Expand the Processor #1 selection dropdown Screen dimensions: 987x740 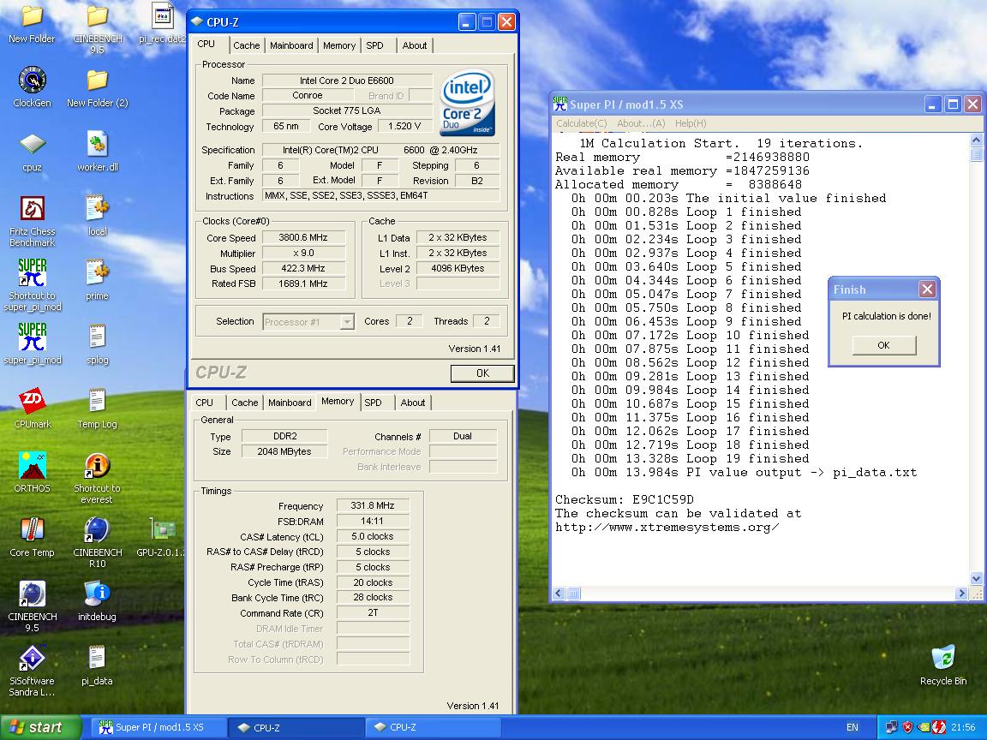[x=347, y=322]
